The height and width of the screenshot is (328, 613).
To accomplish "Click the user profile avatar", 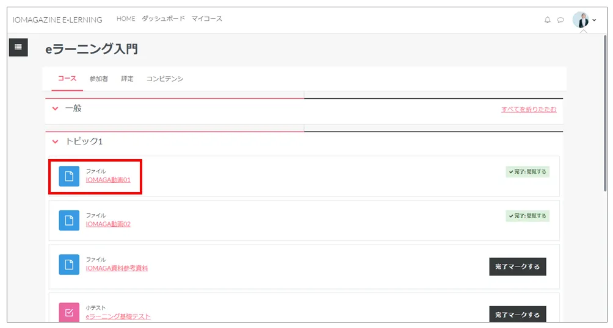I will pyautogui.click(x=580, y=20).
